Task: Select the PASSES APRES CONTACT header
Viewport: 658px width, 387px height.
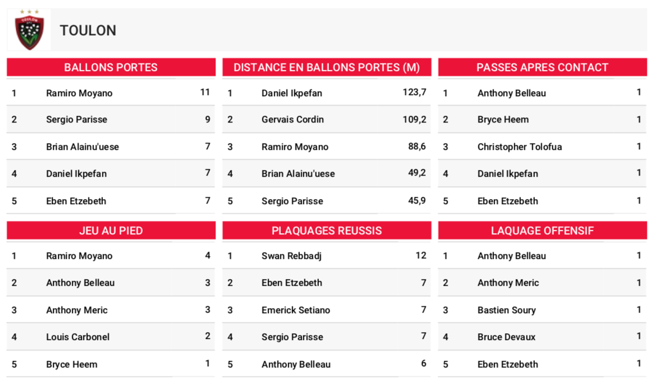Action: pos(542,68)
